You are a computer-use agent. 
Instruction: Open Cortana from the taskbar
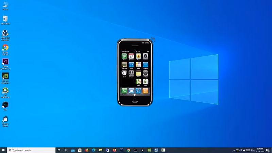[59, 150]
